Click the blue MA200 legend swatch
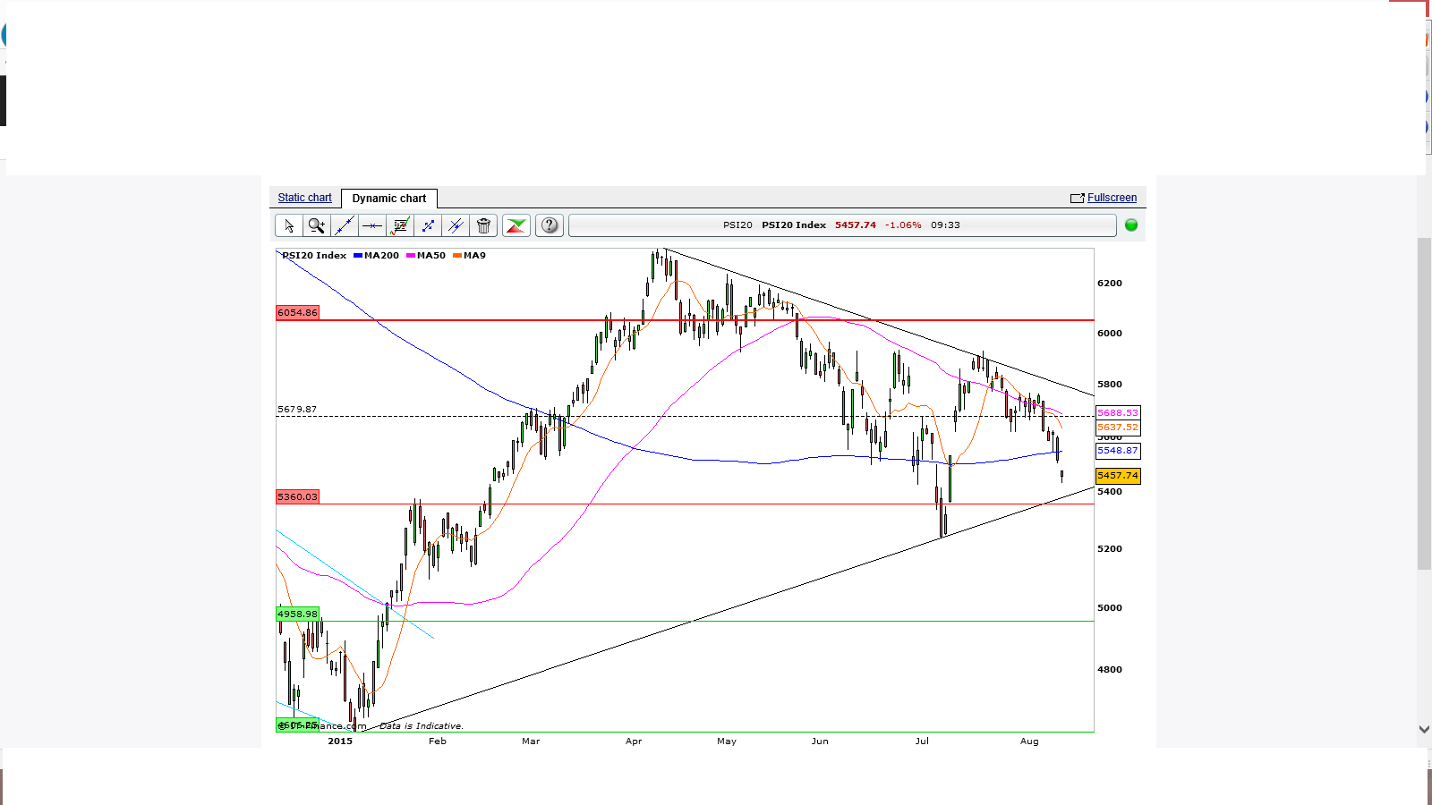 (358, 256)
